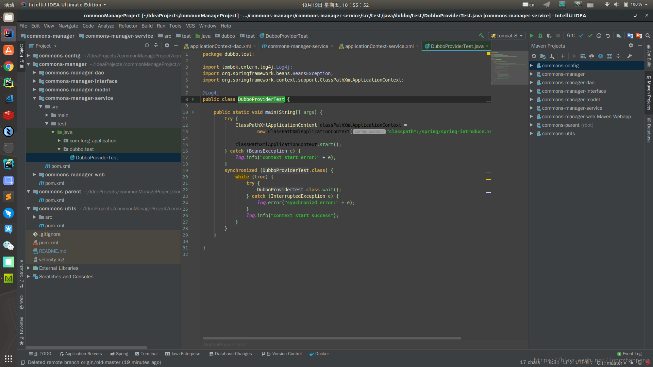Open the Refactor menu
653x367 pixels.
(x=128, y=26)
